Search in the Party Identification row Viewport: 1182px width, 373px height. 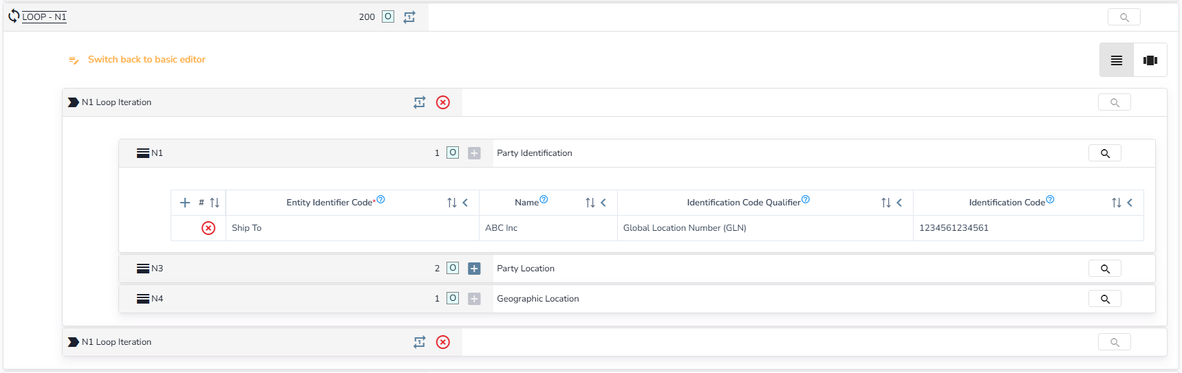[1105, 153]
